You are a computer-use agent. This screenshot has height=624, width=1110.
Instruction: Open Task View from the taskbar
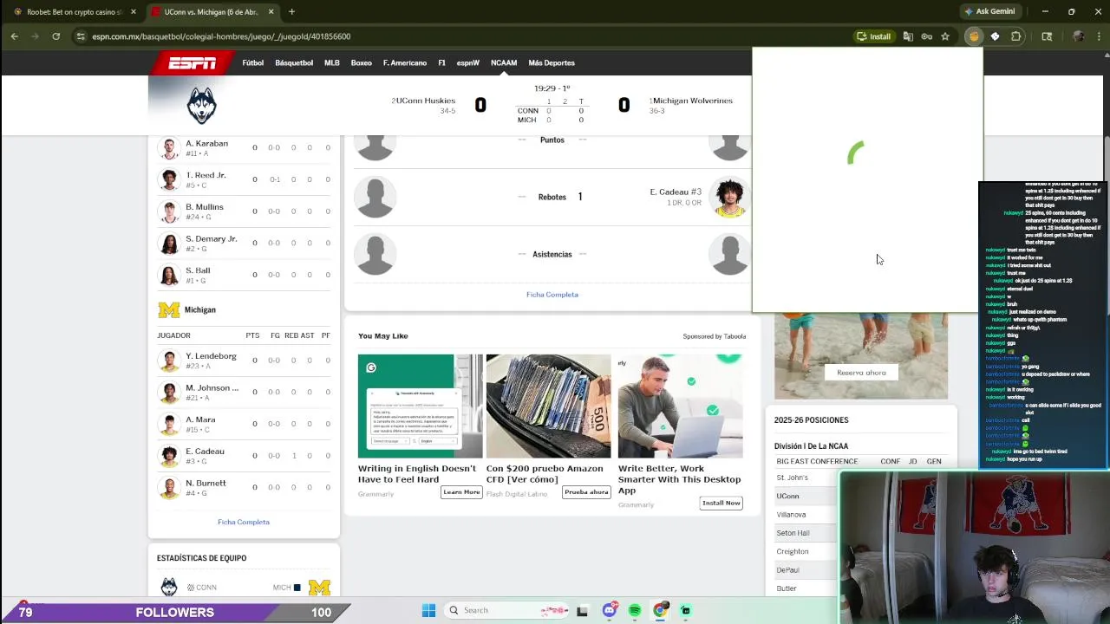(582, 610)
